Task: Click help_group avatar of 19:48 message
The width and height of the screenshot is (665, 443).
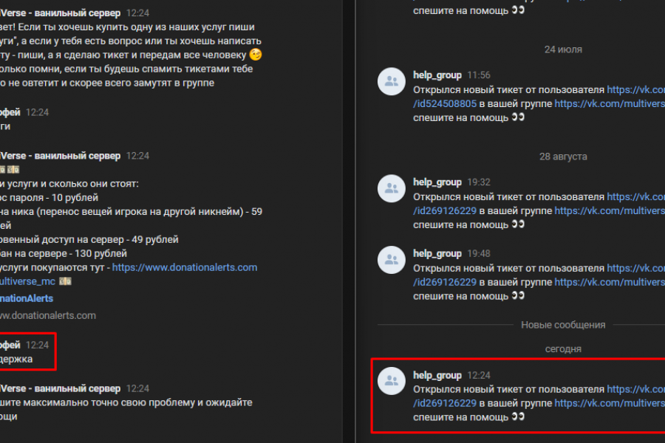Action: coord(391,260)
